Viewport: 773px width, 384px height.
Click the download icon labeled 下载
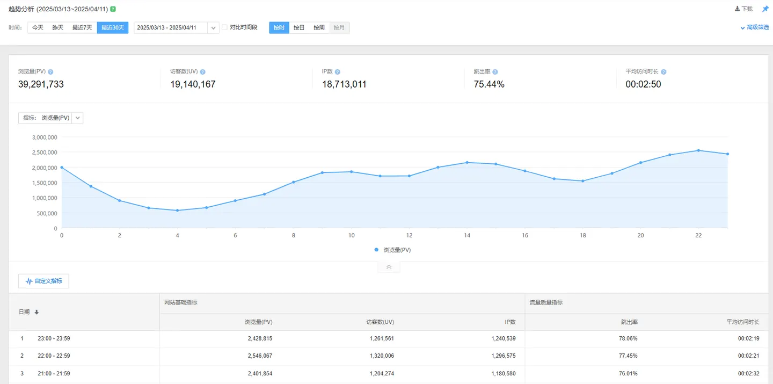pos(743,9)
